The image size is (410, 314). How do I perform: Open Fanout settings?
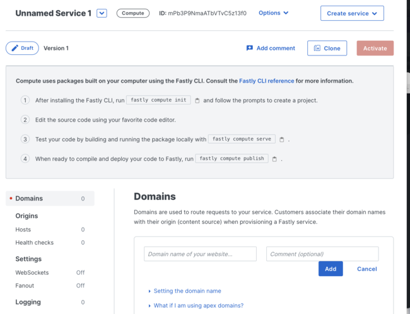click(x=50, y=286)
